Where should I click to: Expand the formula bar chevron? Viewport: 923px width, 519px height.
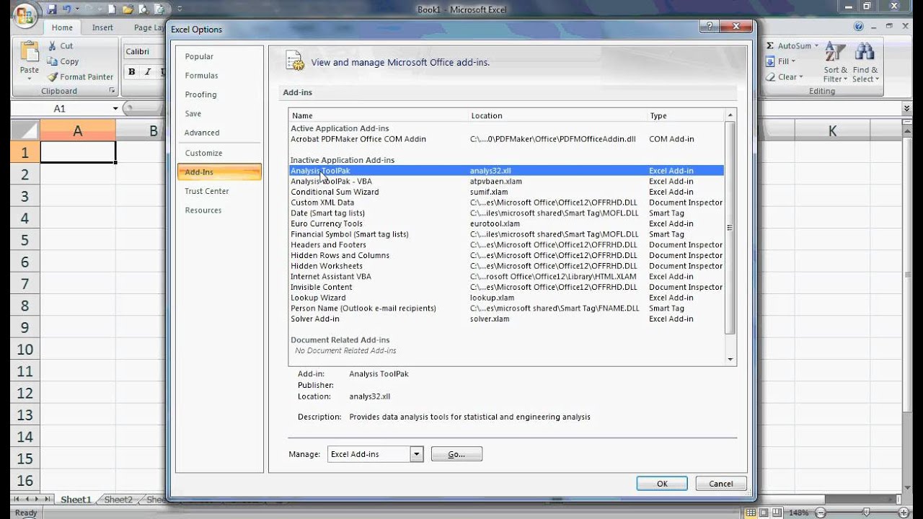pos(907,109)
